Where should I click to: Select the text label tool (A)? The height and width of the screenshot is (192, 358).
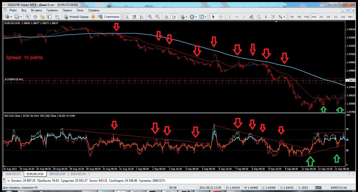tap(266, 17)
